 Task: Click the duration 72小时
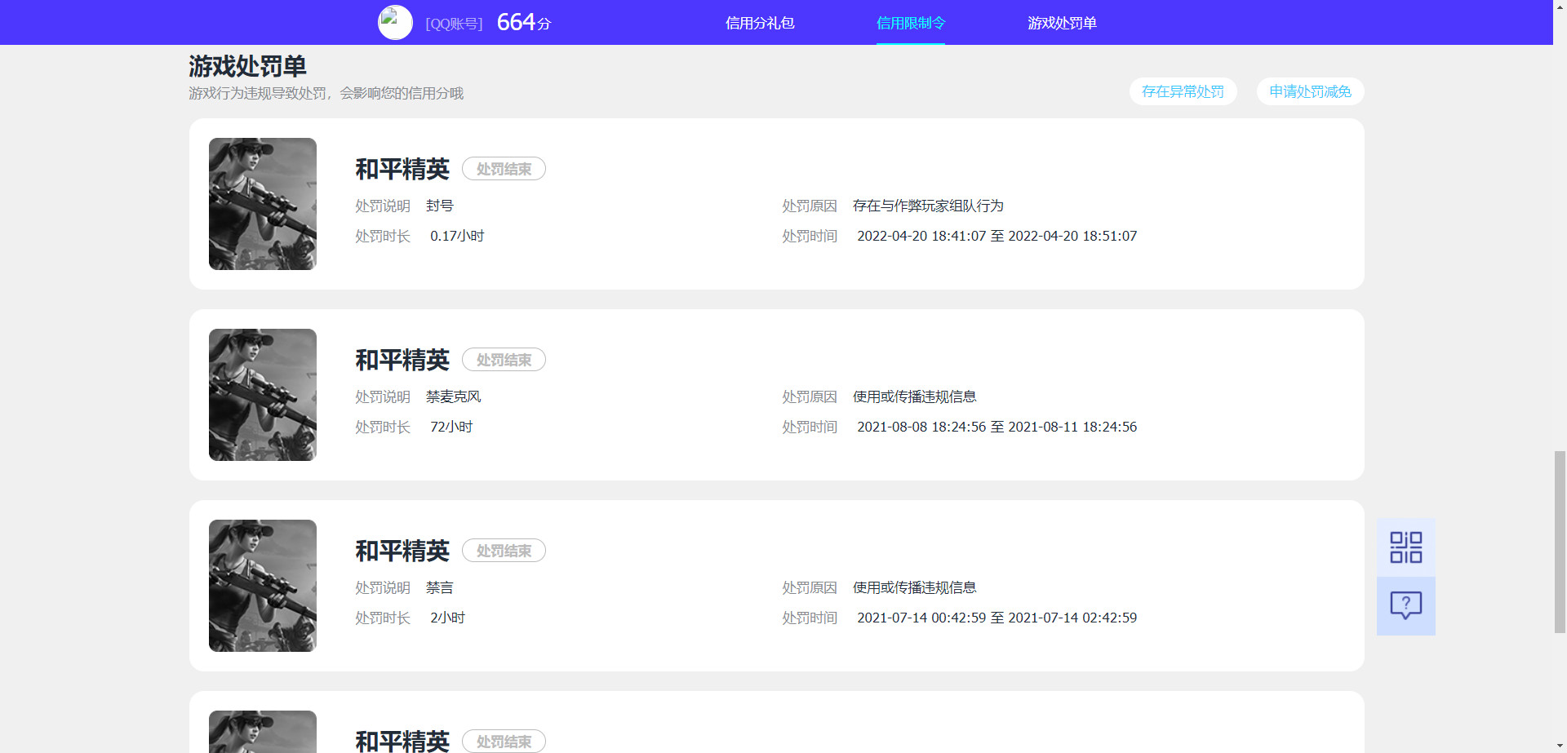click(451, 427)
